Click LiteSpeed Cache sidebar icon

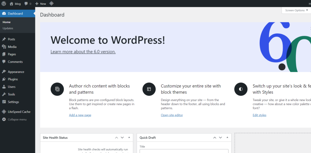coord(4,112)
